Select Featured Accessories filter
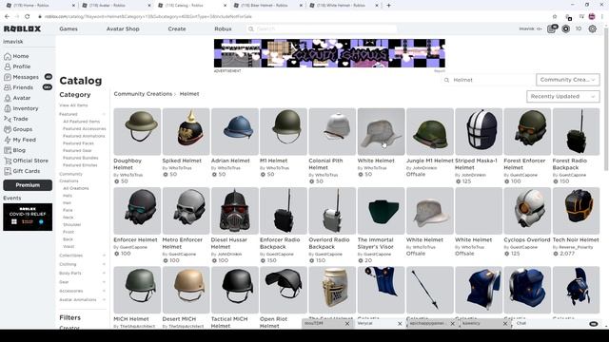The image size is (609, 342). (85, 129)
